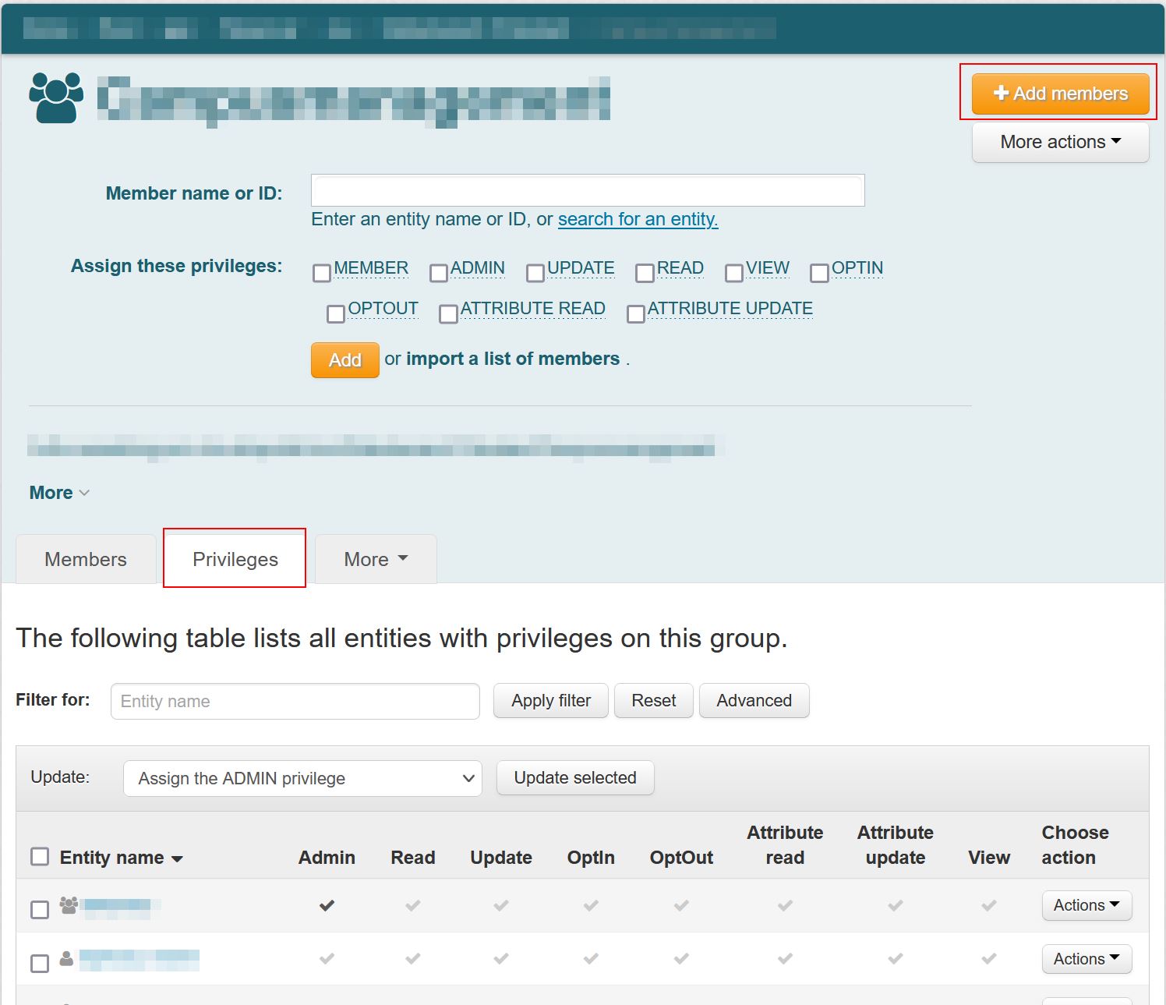This screenshot has height=1005, width=1166.
Task: Click the View checkmark in second row
Action: tap(988, 958)
